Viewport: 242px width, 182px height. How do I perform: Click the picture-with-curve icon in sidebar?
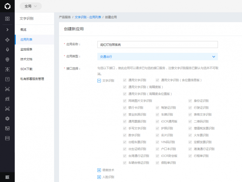click(7, 128)
